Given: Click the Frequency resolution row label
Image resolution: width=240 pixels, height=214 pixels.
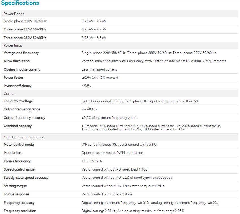Looking at the screenshot, I should [20, 211].
